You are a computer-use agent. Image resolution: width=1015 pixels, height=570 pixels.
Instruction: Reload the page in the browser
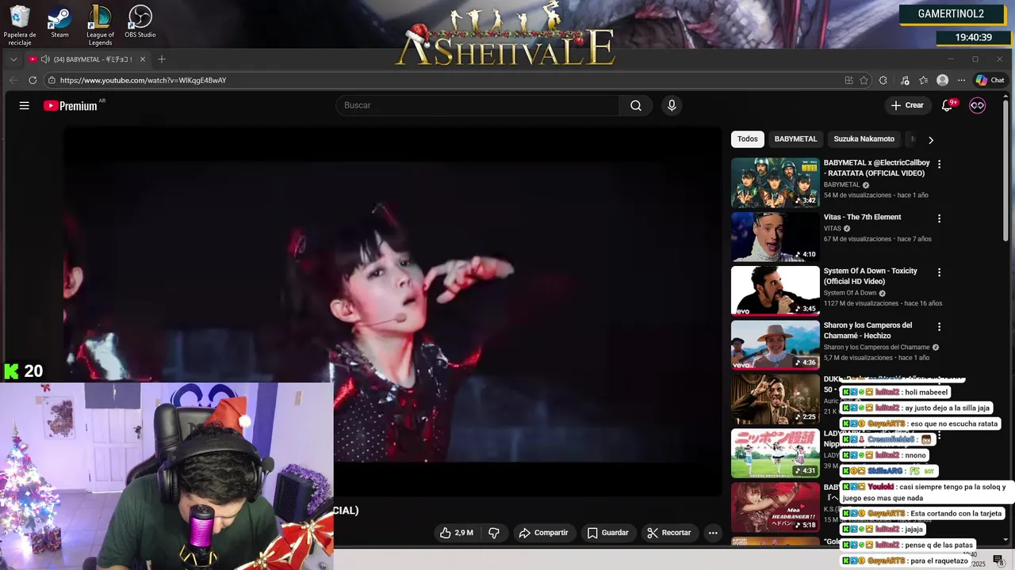(x=33, y=80)
